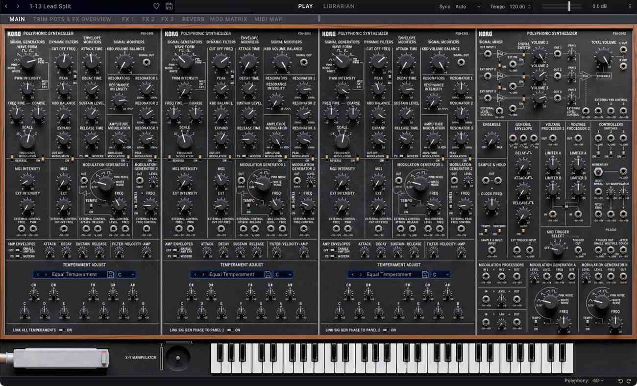637x386 pixels.
Task: Go to previous preset with left arrow
Action: (x=6, y=6)
